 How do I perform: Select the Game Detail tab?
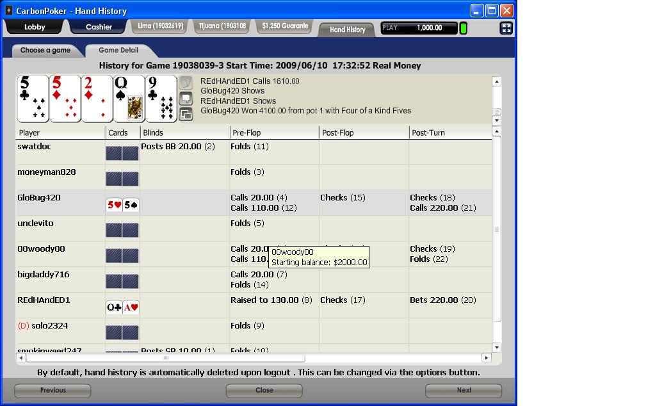(x=118, y=51)
